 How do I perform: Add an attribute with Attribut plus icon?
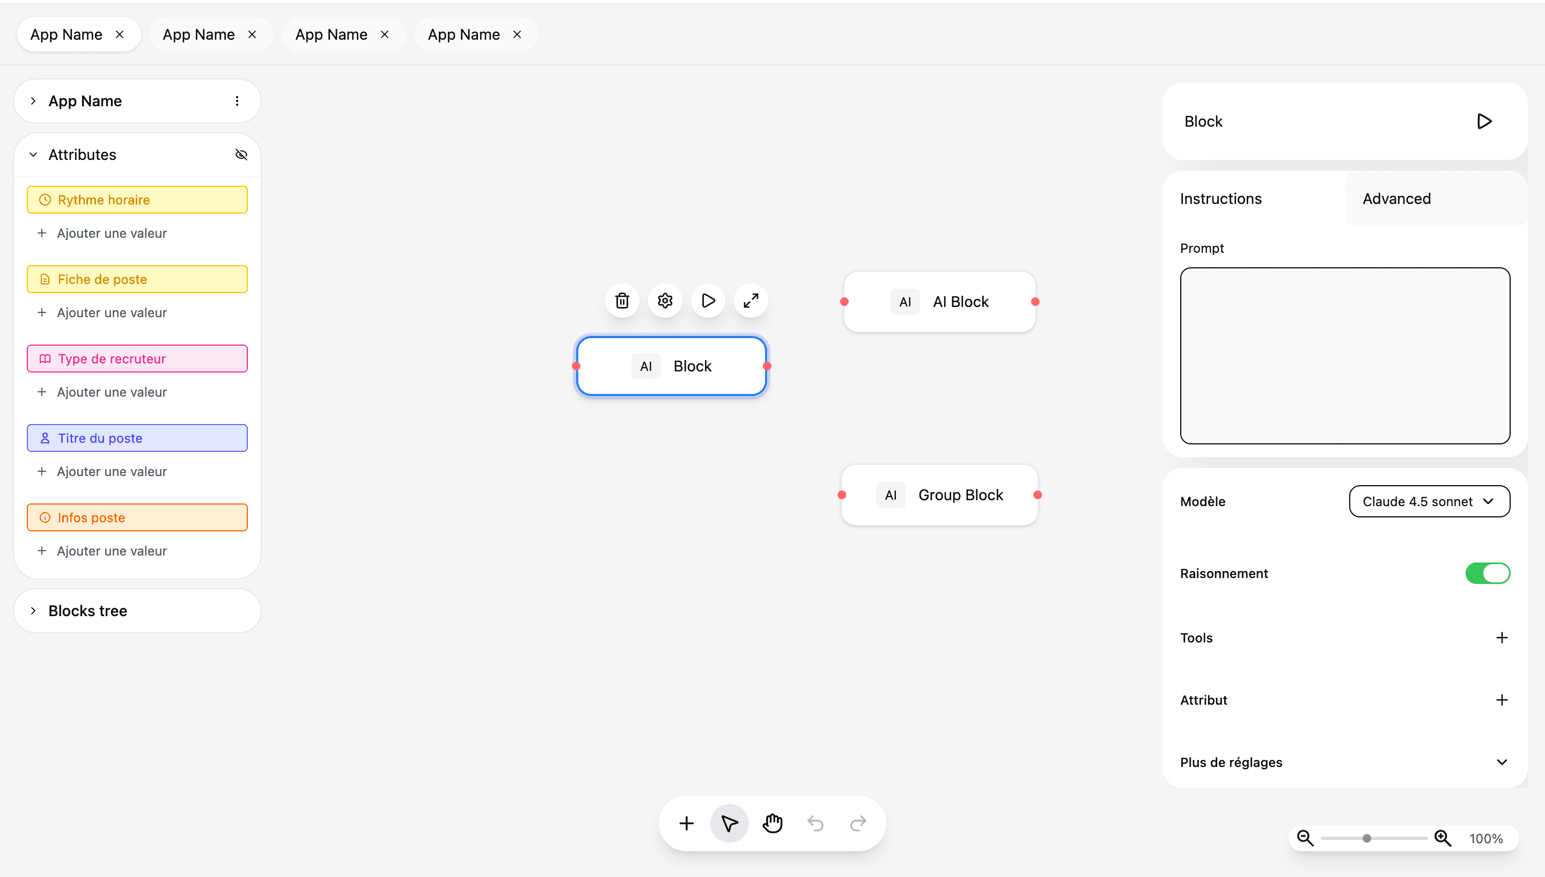click(x=1502, y=699)
